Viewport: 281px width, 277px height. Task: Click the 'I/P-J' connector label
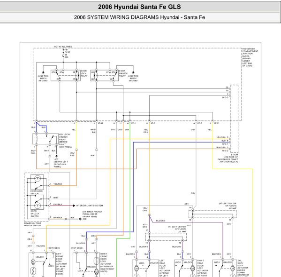tap(133, 123)
